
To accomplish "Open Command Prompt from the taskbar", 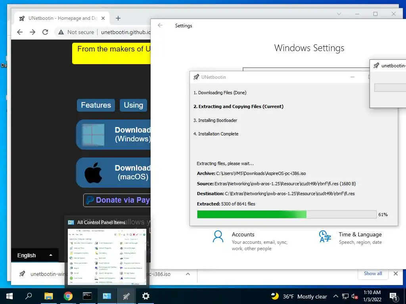I will click(x=87, y=296).
